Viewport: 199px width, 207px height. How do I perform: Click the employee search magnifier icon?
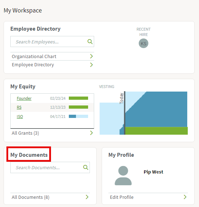point(90,42)
